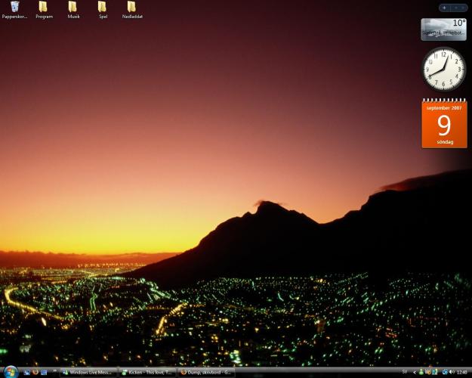472x378 pixels.
Task: Click the weather gadget showing 10°
Action: [x=443, y=29]
